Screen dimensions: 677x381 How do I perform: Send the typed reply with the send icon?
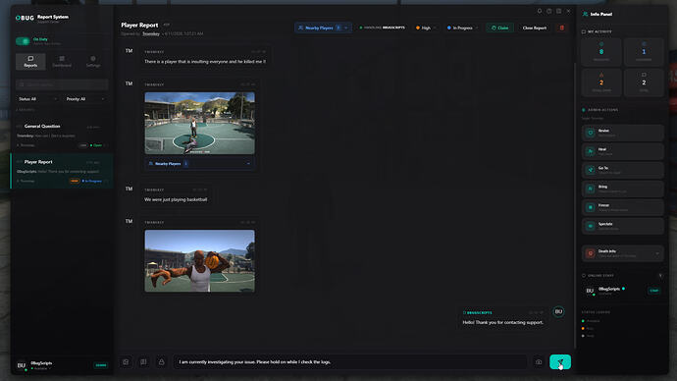tap(560, 361)
